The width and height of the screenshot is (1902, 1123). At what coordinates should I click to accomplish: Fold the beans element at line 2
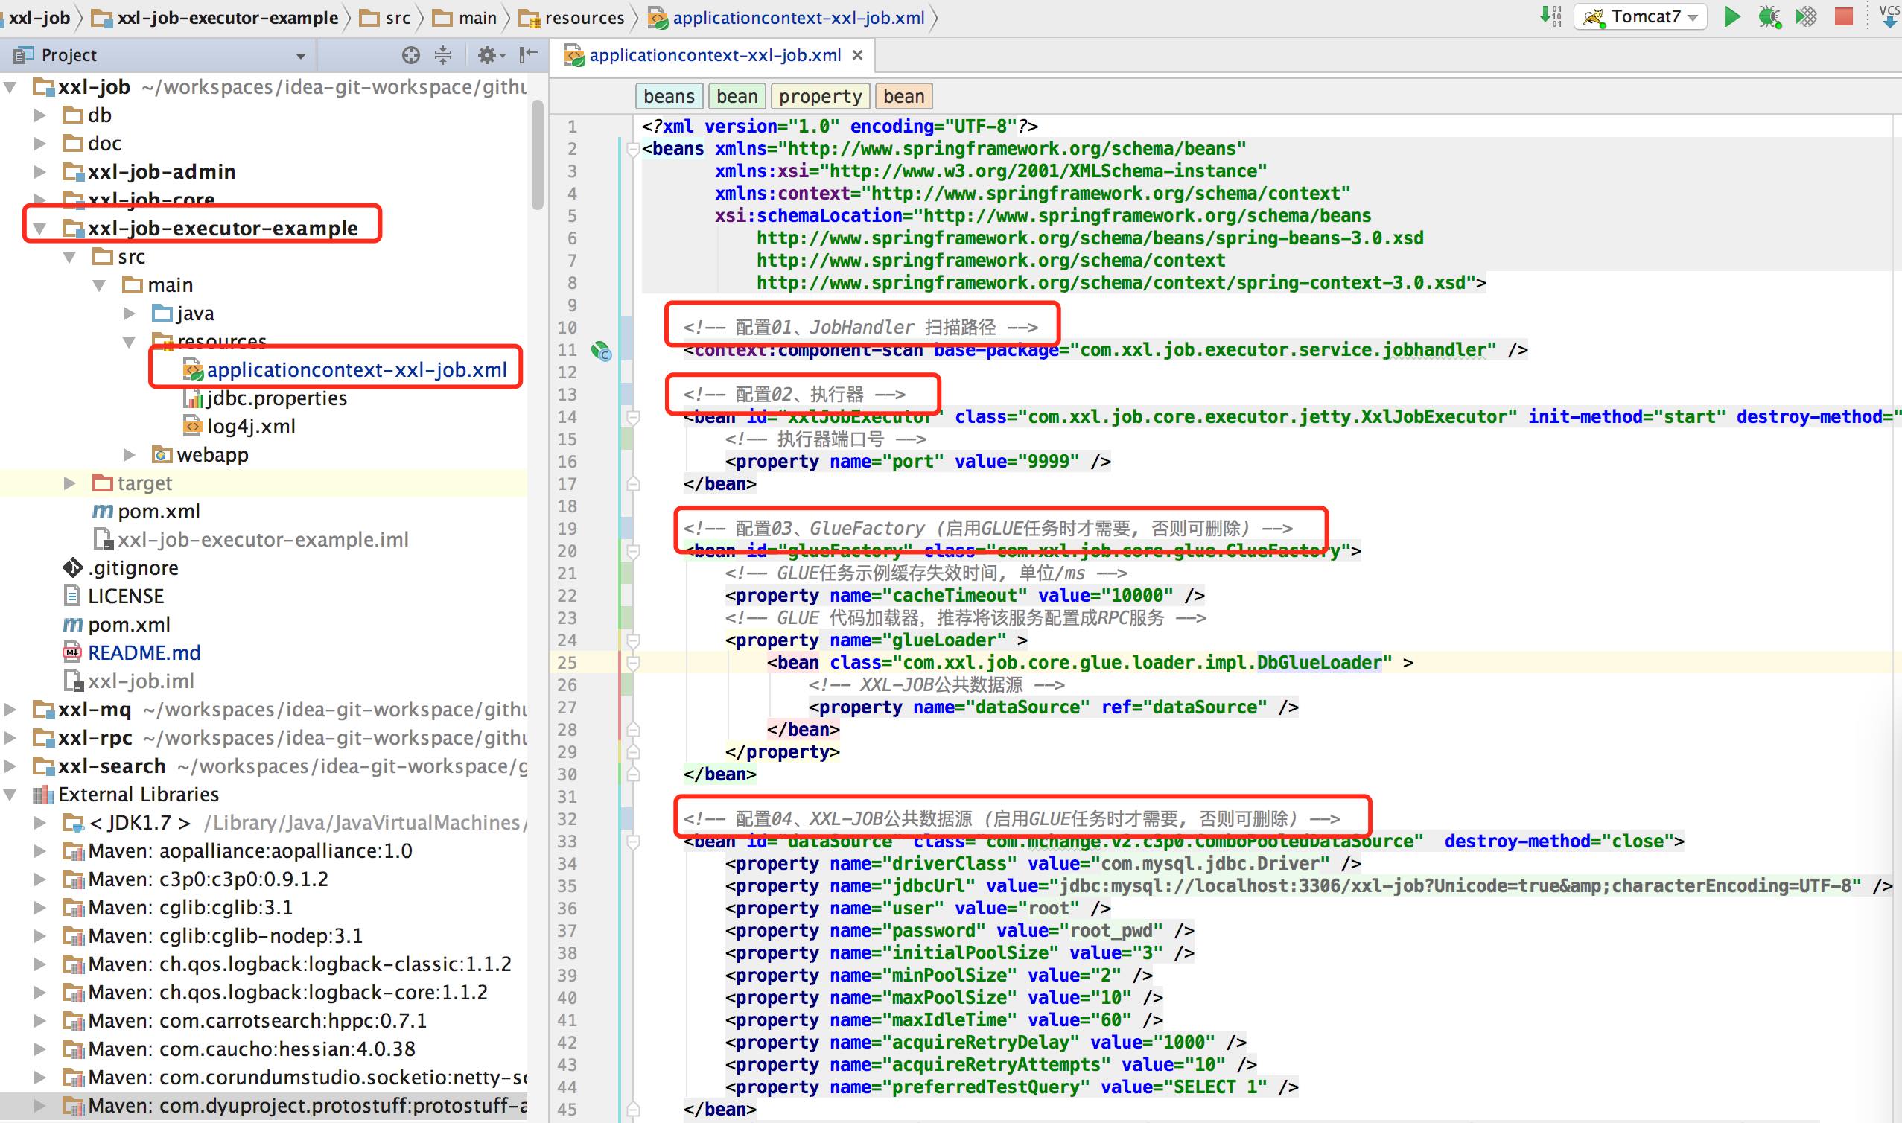[x=633, y=149]
